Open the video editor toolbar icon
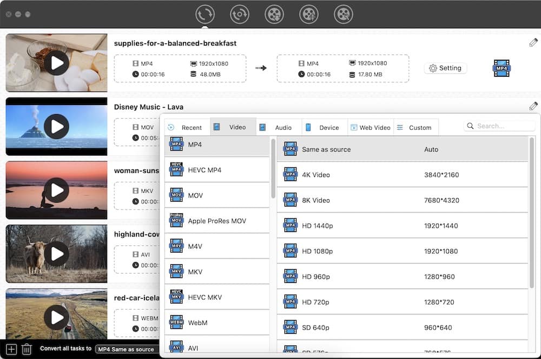Screen dimensions: 541x359 [309, 14]
